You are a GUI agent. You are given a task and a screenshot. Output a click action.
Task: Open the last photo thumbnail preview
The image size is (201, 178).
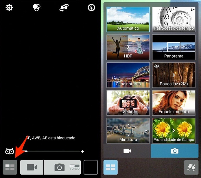tap(91, 167)
